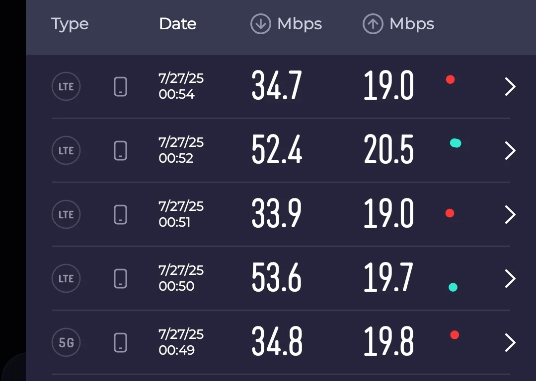Click teal status dot on 00:52 row

click(x=455, y=143)
